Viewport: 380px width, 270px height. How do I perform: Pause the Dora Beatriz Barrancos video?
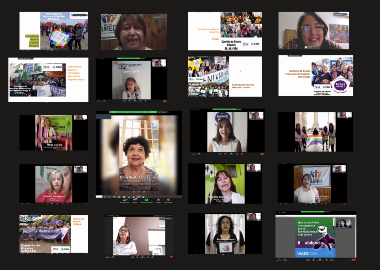[x=139, y=191]
